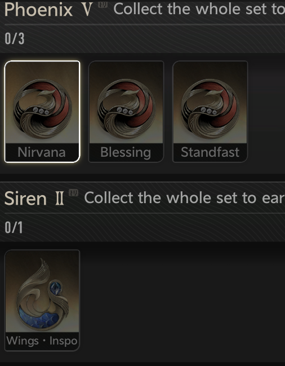Viewport: 285px width, 366px height.
Task: Click the three diamond sockets on Nirvana medal
Action: 41,111
